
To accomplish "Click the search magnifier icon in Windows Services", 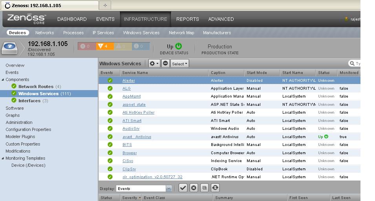I will (x=352, y=64).
